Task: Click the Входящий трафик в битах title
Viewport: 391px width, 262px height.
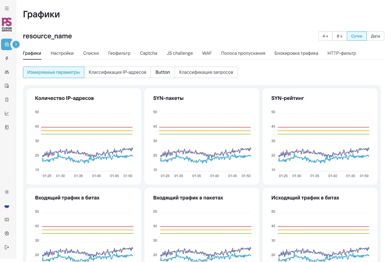Action: point(67,198)
